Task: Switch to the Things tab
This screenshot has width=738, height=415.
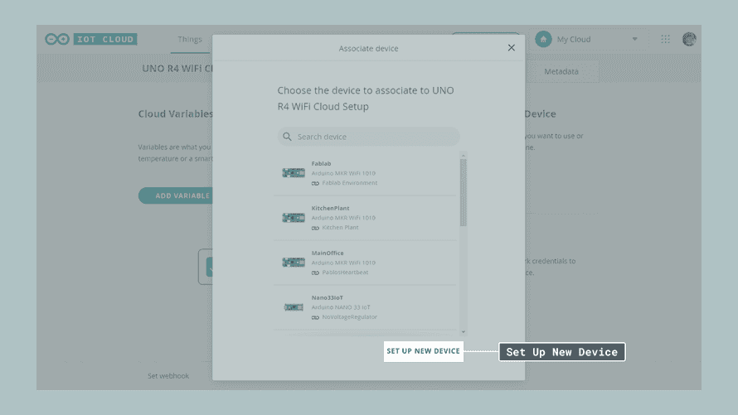Action: 189,39
